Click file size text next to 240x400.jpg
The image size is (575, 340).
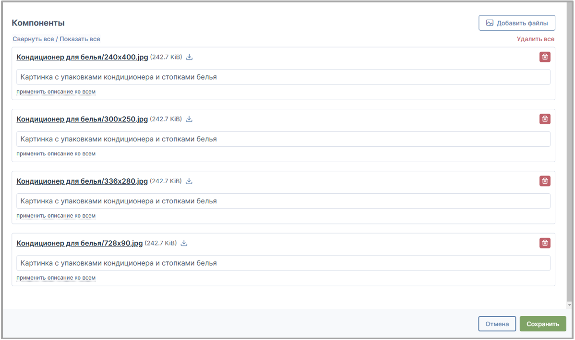(166, 57)
